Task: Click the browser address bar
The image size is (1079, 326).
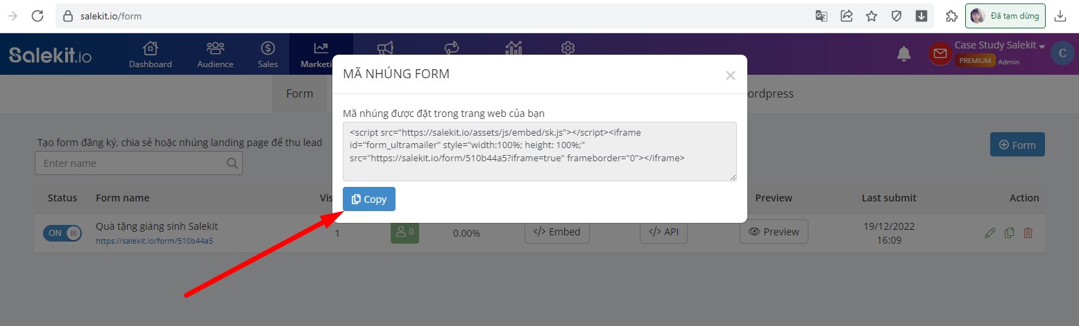Action: [x=430, y=16]
